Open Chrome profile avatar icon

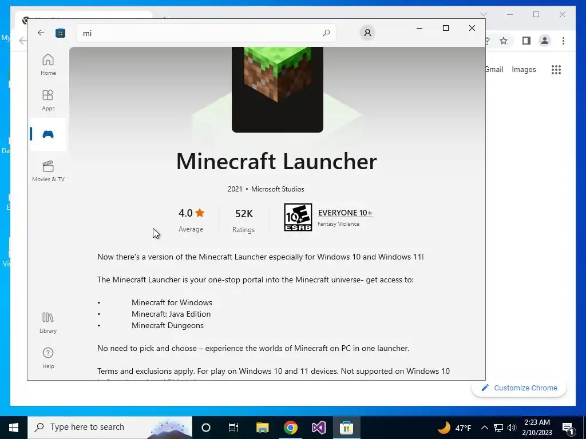[x=545, y=41]
